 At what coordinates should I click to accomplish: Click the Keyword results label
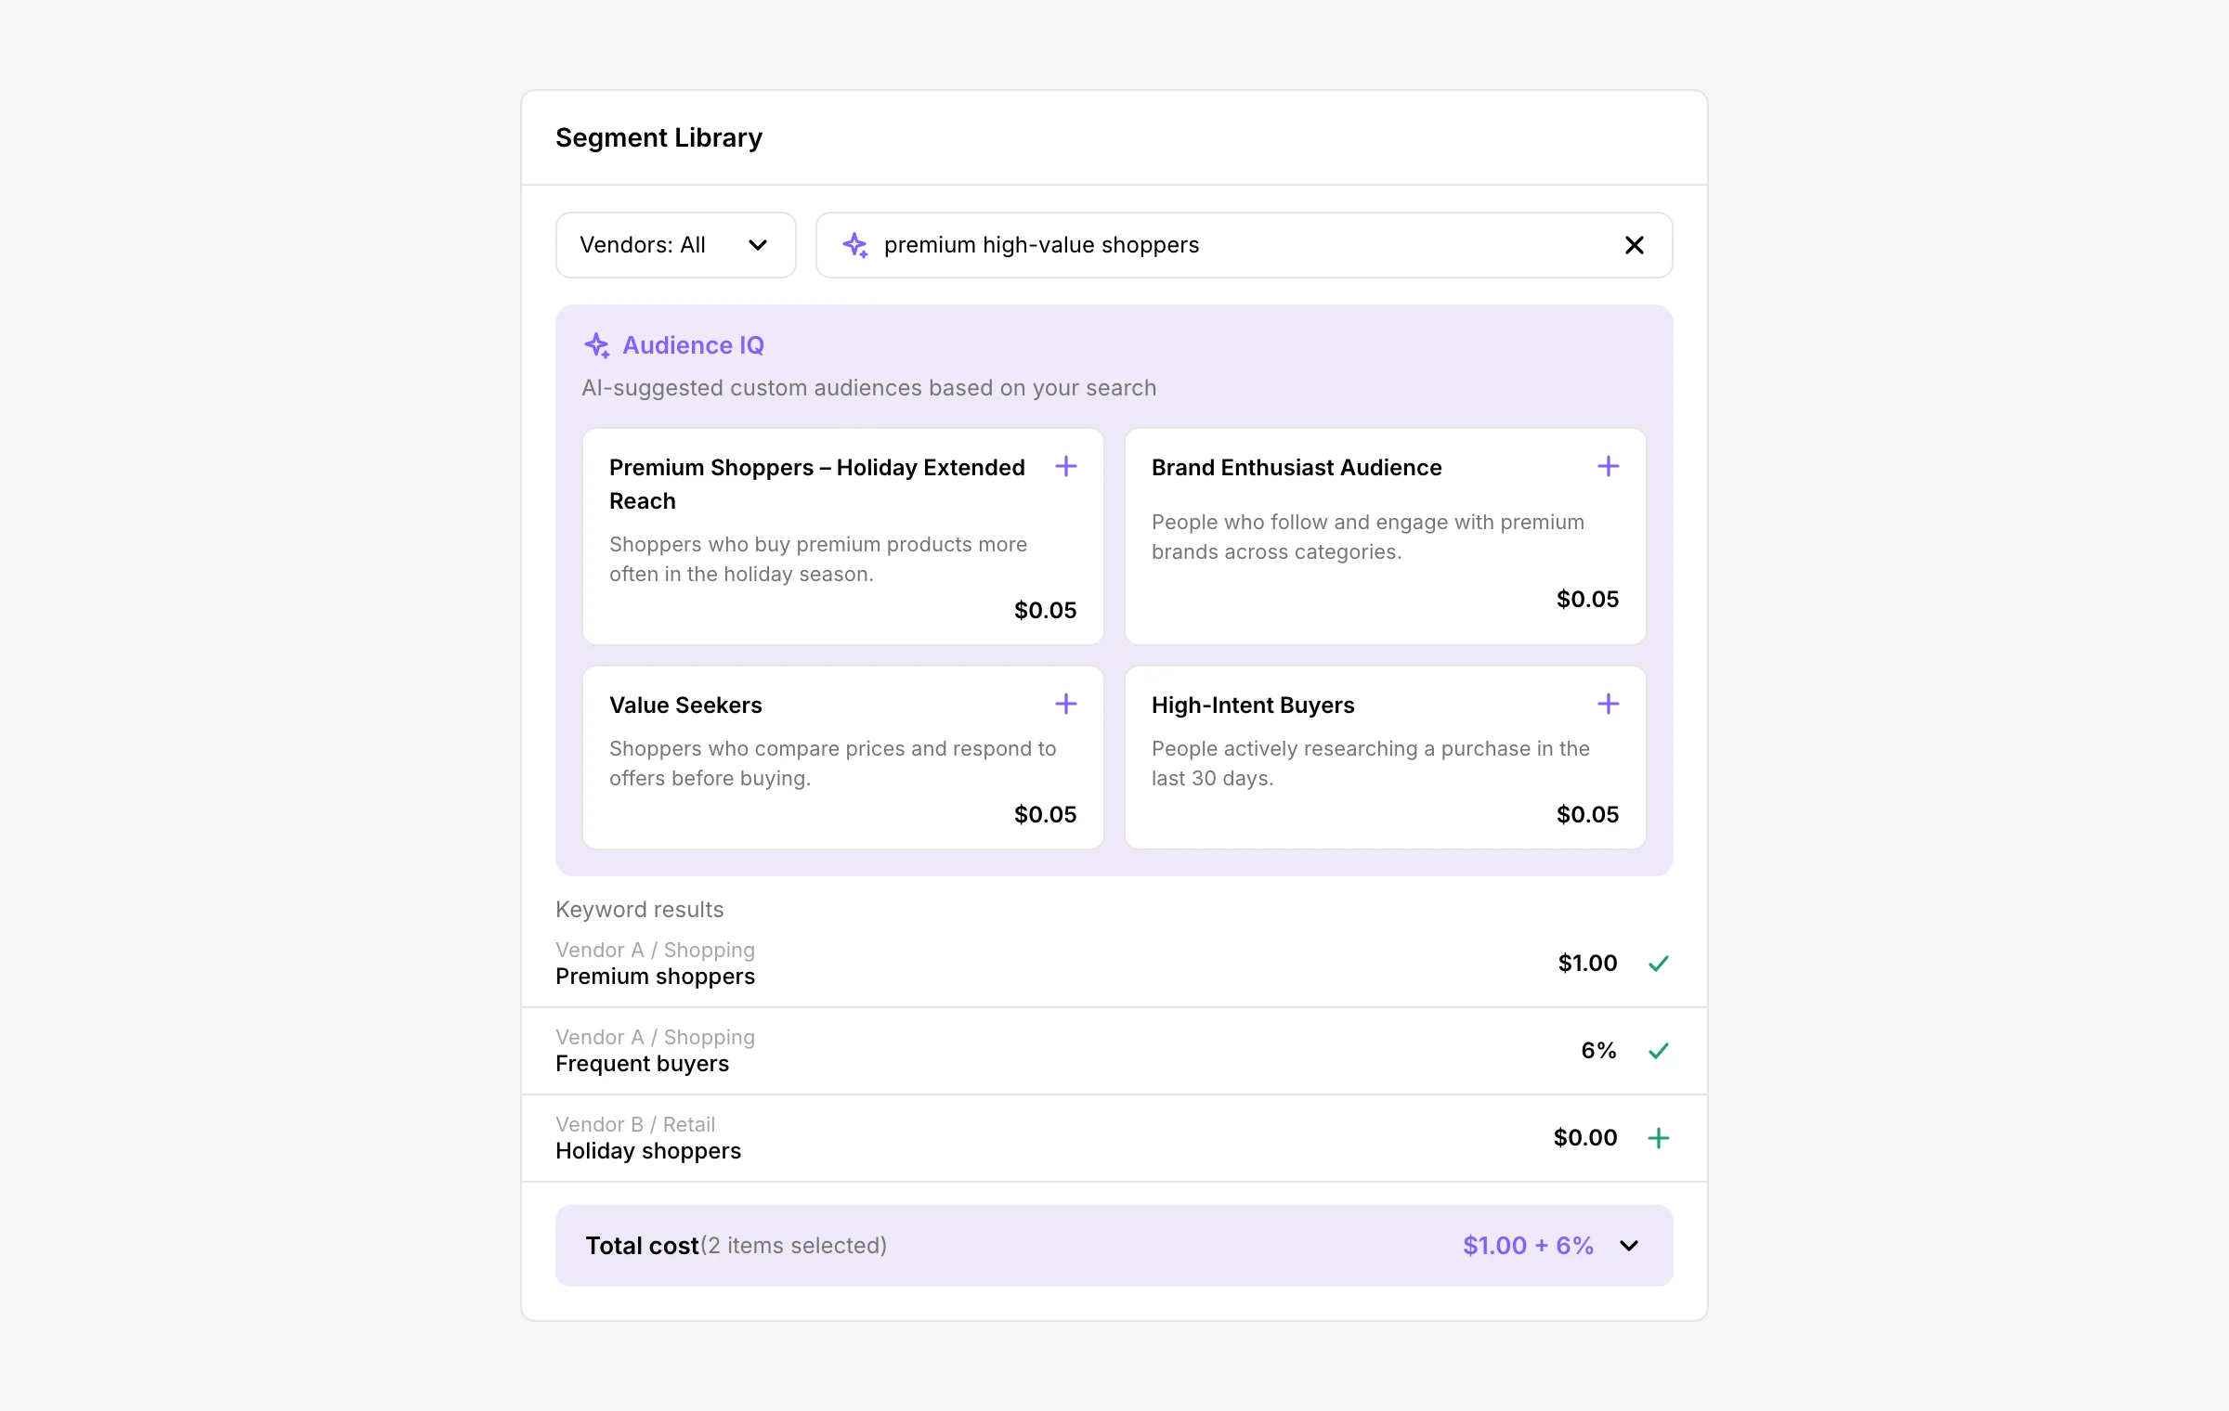pos(639,910)
